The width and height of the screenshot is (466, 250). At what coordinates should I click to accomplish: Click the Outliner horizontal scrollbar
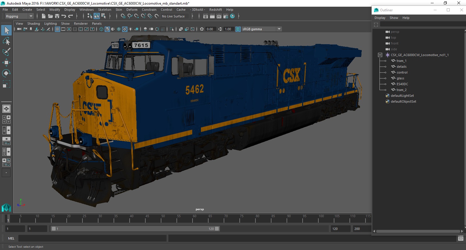point(418,231)
